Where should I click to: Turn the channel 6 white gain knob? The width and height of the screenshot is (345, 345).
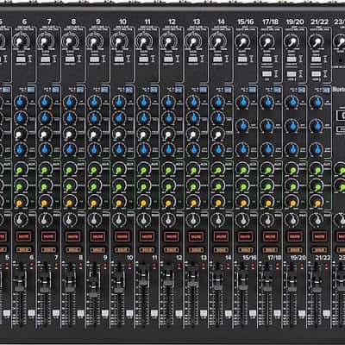[x=21, y=42]
